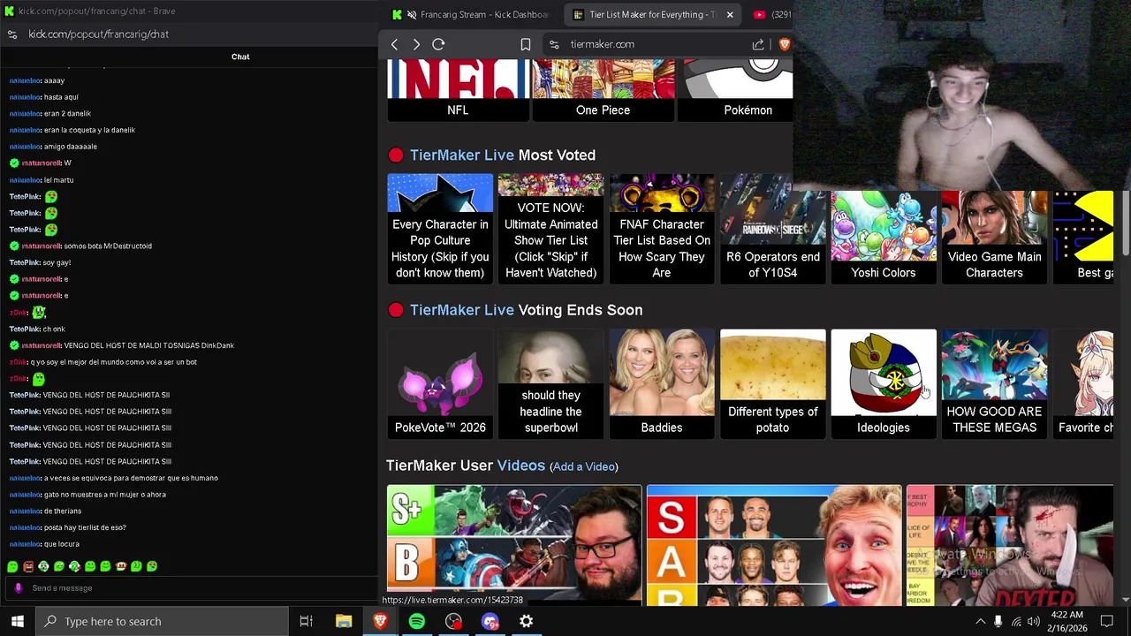Open site settings icon beside tiermaker.com
1131x636 pixels.
point(553,44)
